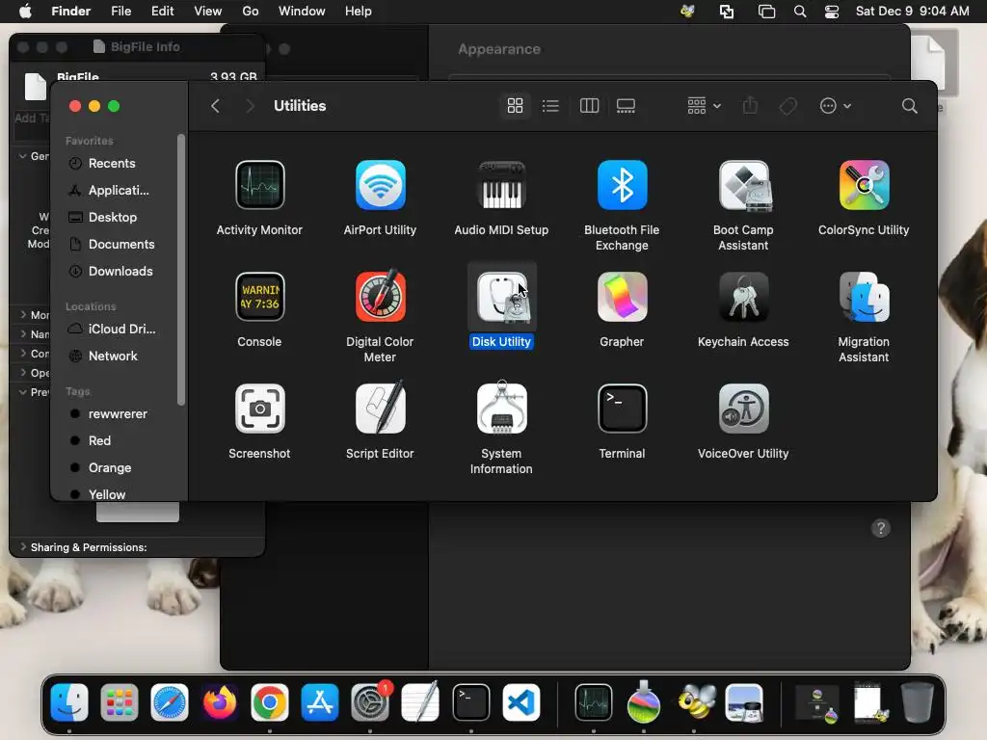
Task: Select Boot Camp Assistant icon
Action: click(x=743, y=185)
